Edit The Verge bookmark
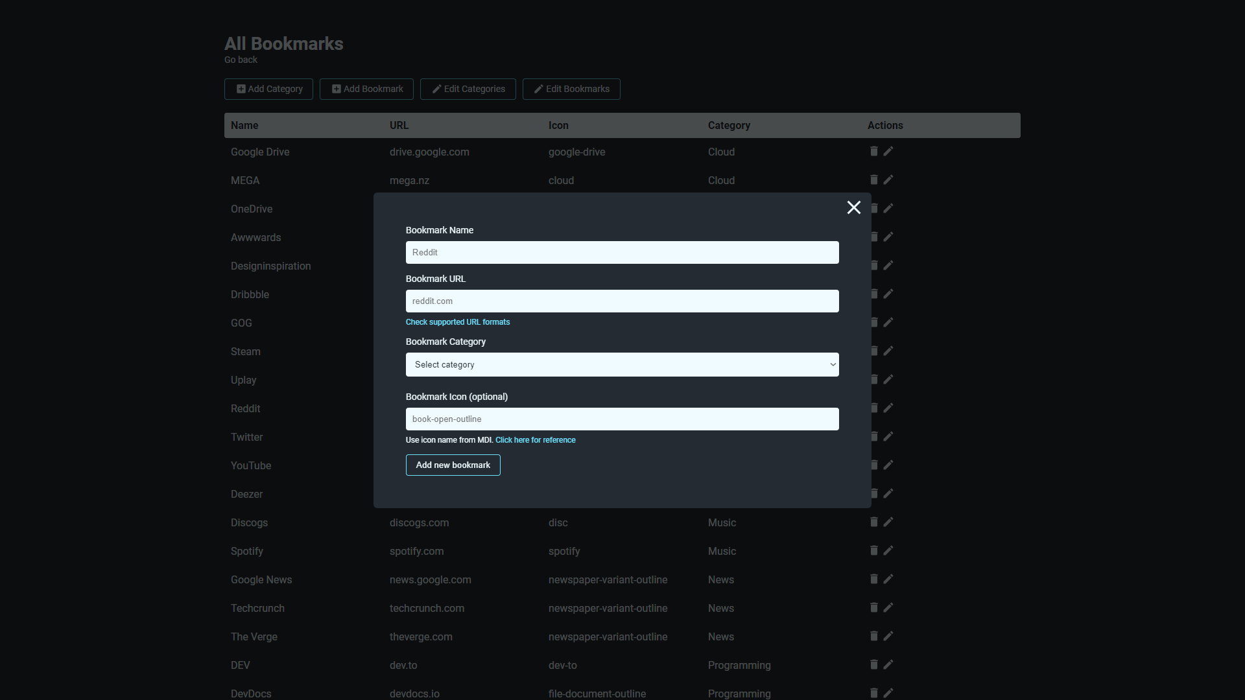Screen dimensions: 1245x700 point(888,636)
